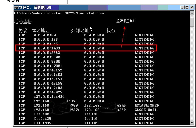This screenshot has height=128, width=196.
Task: Click the CLOSE_WAIT status entry
Action: point(146,110)
